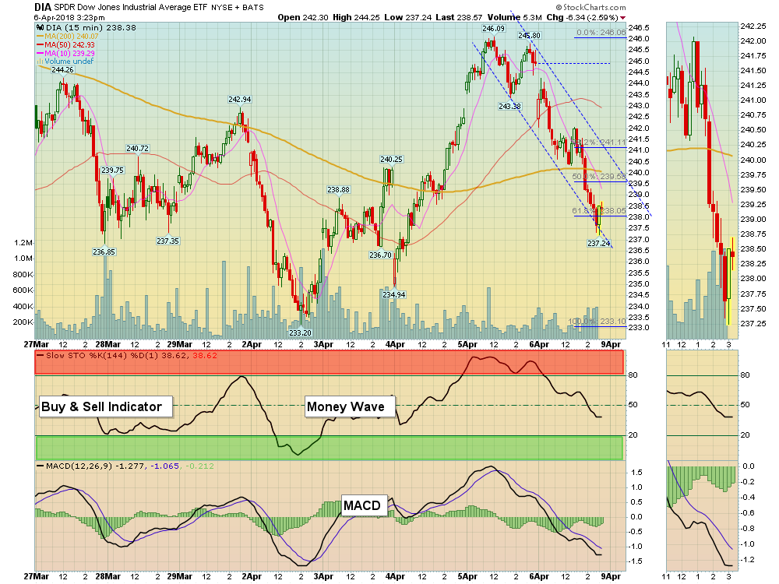Click the Fibonacci level label ending 241.11
The width and height of the screenshot is (779, 584).
click(x=600, y=142)
